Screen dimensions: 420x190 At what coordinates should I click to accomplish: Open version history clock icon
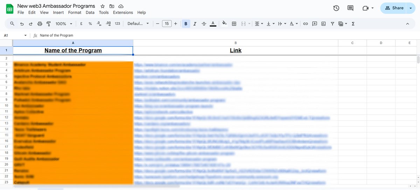pyautogui.click(x=336, y=8)
